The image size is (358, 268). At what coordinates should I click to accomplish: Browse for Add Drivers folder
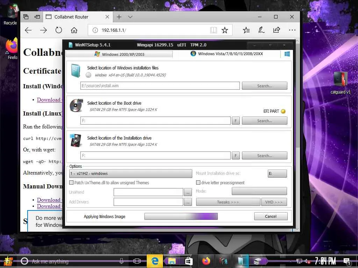click(188, 202)
